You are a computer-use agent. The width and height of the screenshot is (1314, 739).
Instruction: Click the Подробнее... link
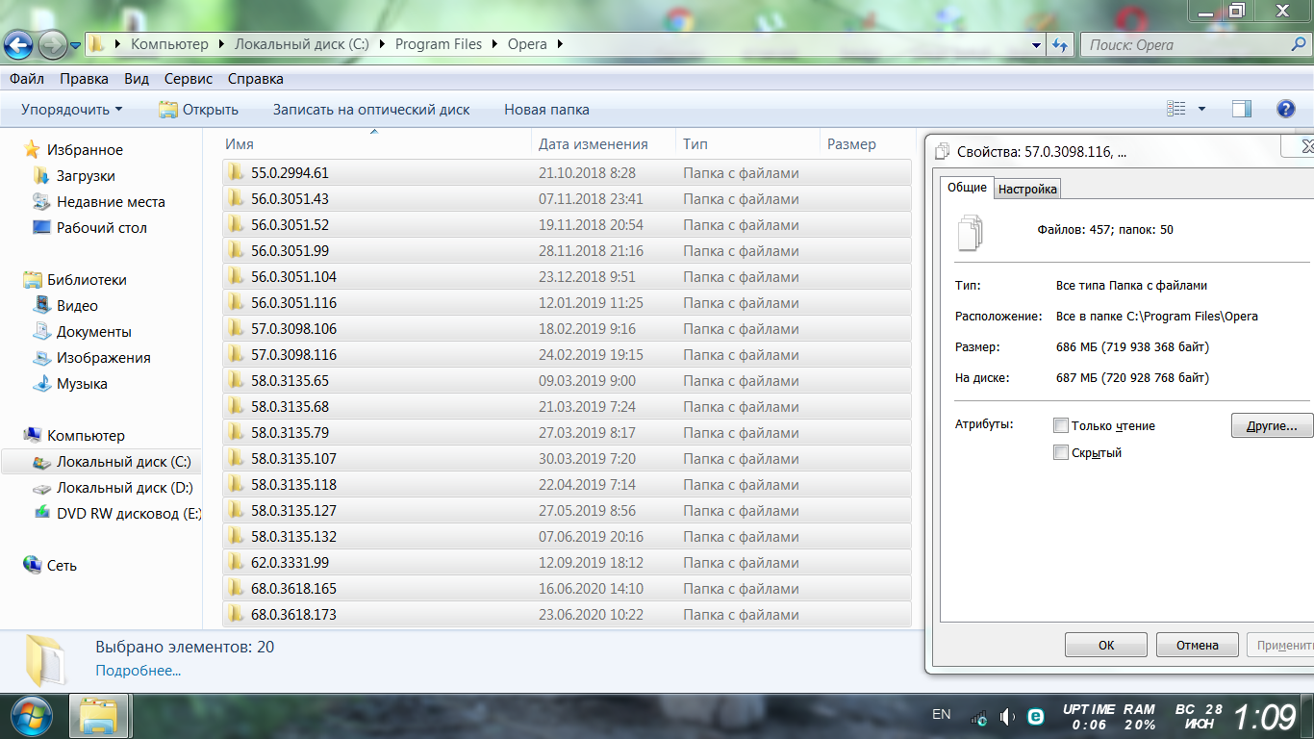tap(139, 670)
